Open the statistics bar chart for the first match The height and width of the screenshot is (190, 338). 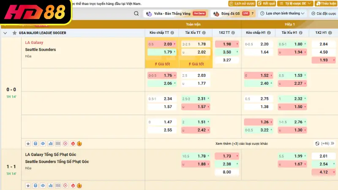click(x=50, y=144)
